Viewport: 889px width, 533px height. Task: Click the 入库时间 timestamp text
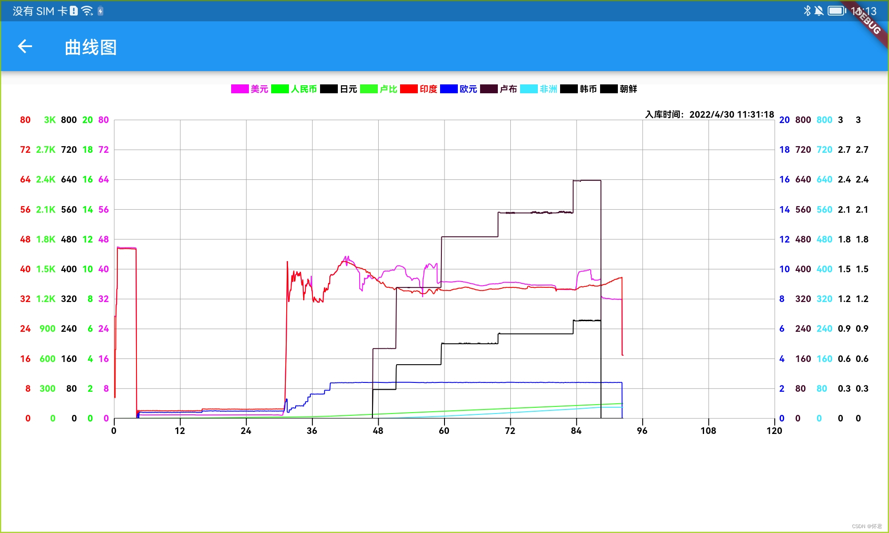709,114
